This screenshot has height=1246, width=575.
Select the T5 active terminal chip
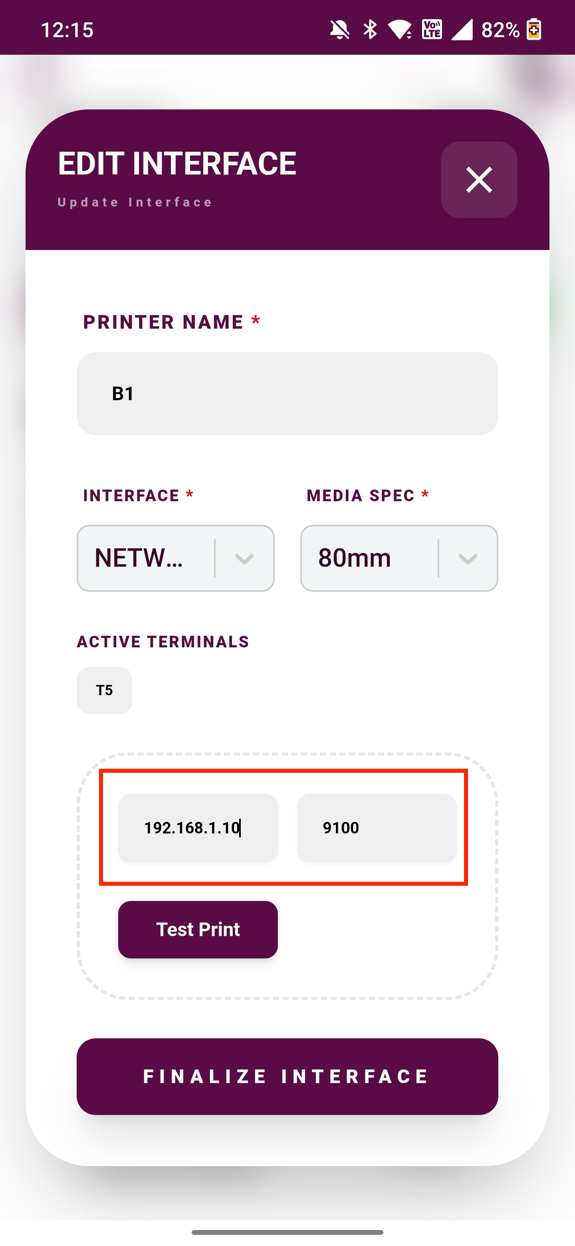click(105, 690)
